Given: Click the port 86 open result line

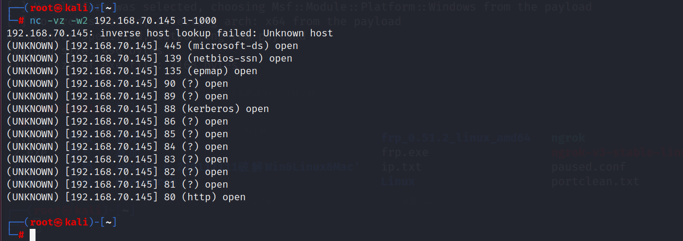Looking at the screenshot, I should (x=117, y=121).
